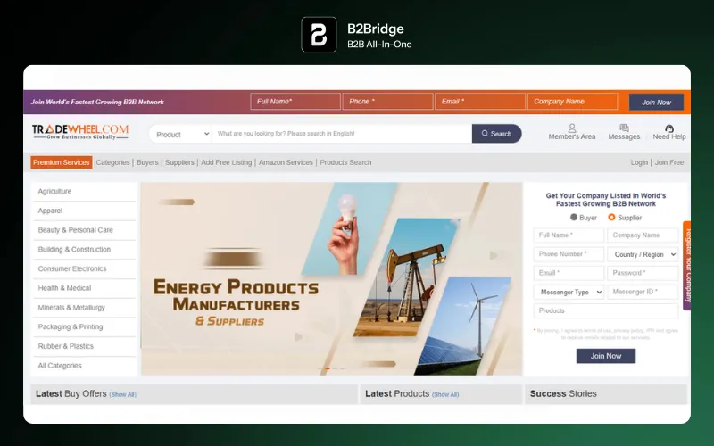Click the Energy Products banner image

point(331,279)
